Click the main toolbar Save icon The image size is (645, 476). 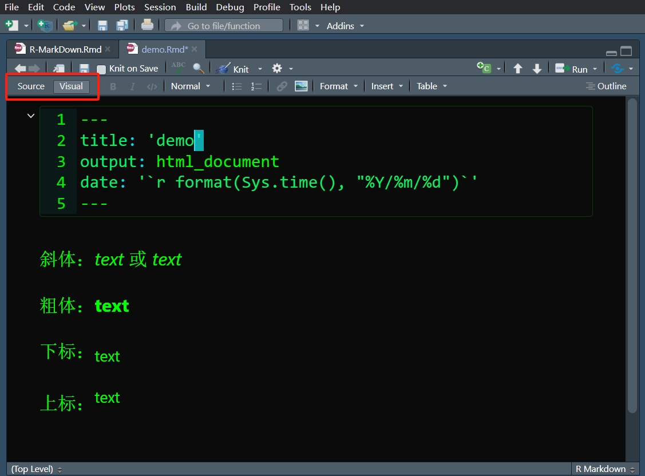coord(102,26)
